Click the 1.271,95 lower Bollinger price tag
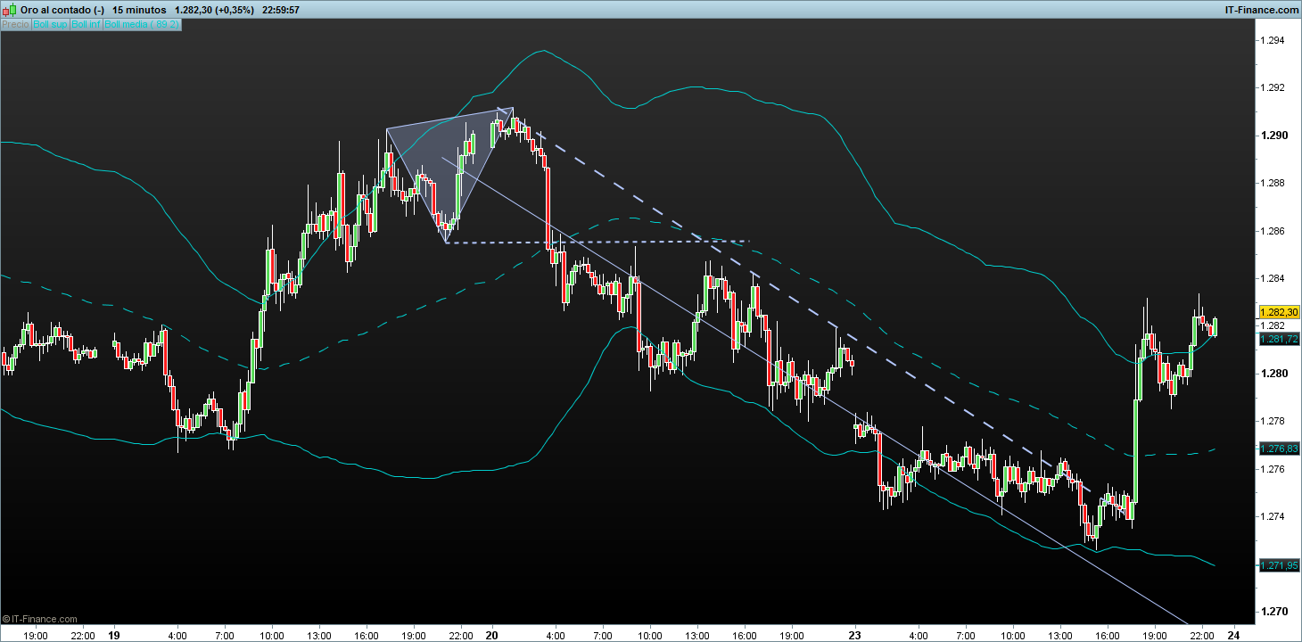 point(1280,565)
